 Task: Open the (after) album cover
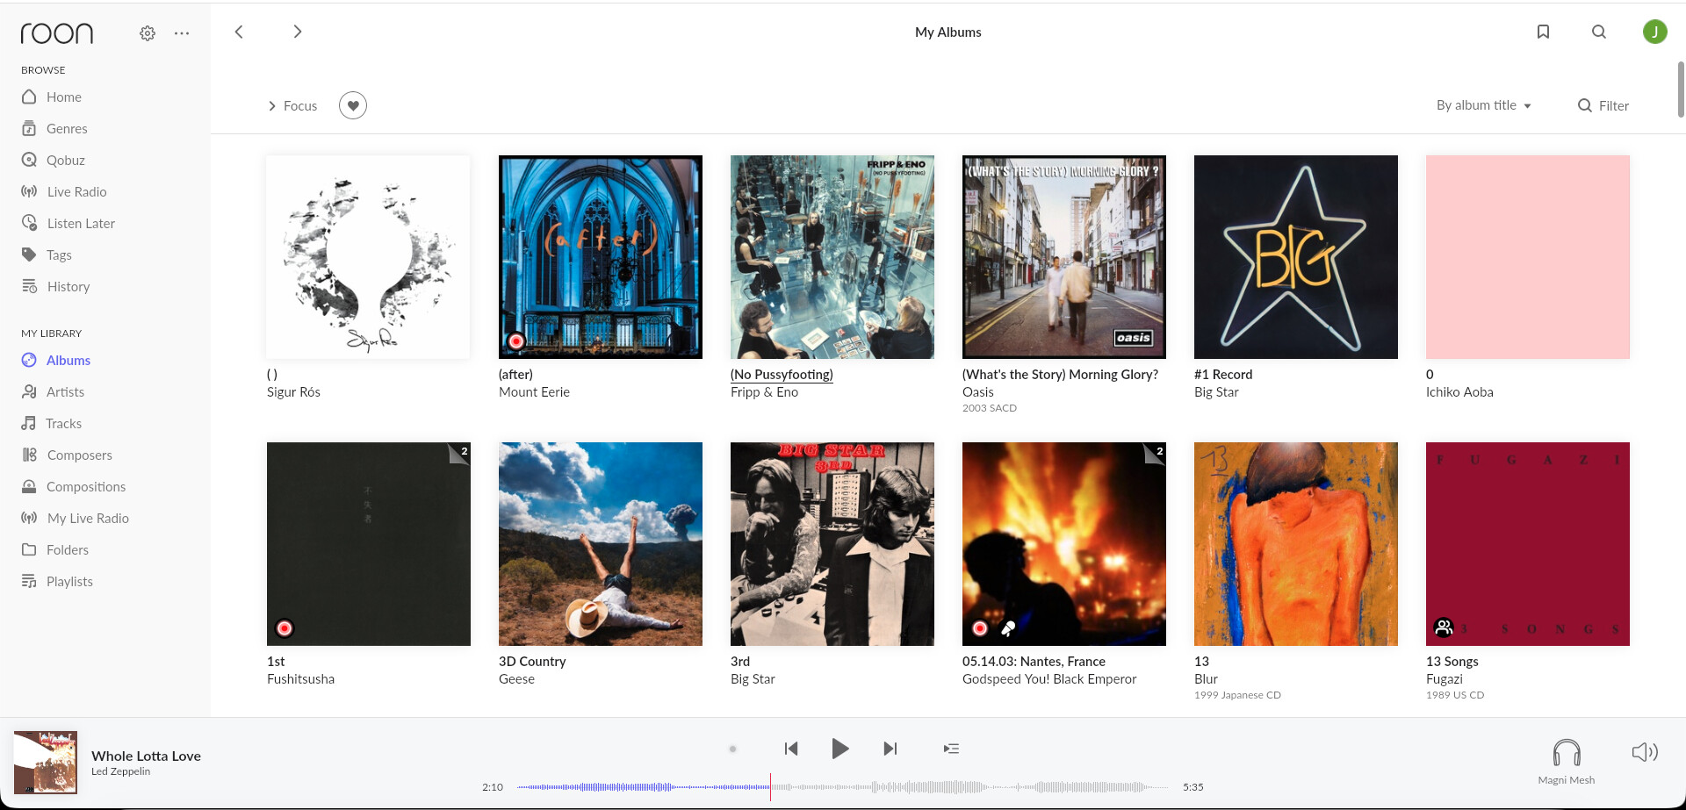(x=601, y=257)
